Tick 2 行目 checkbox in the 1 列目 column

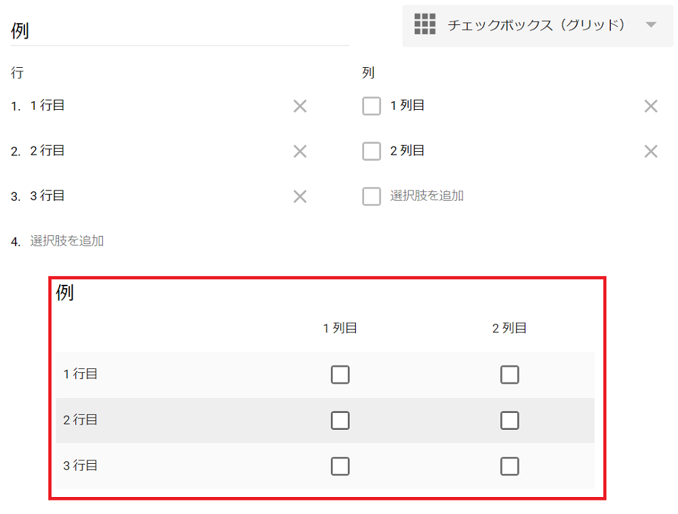coord(340,420)
